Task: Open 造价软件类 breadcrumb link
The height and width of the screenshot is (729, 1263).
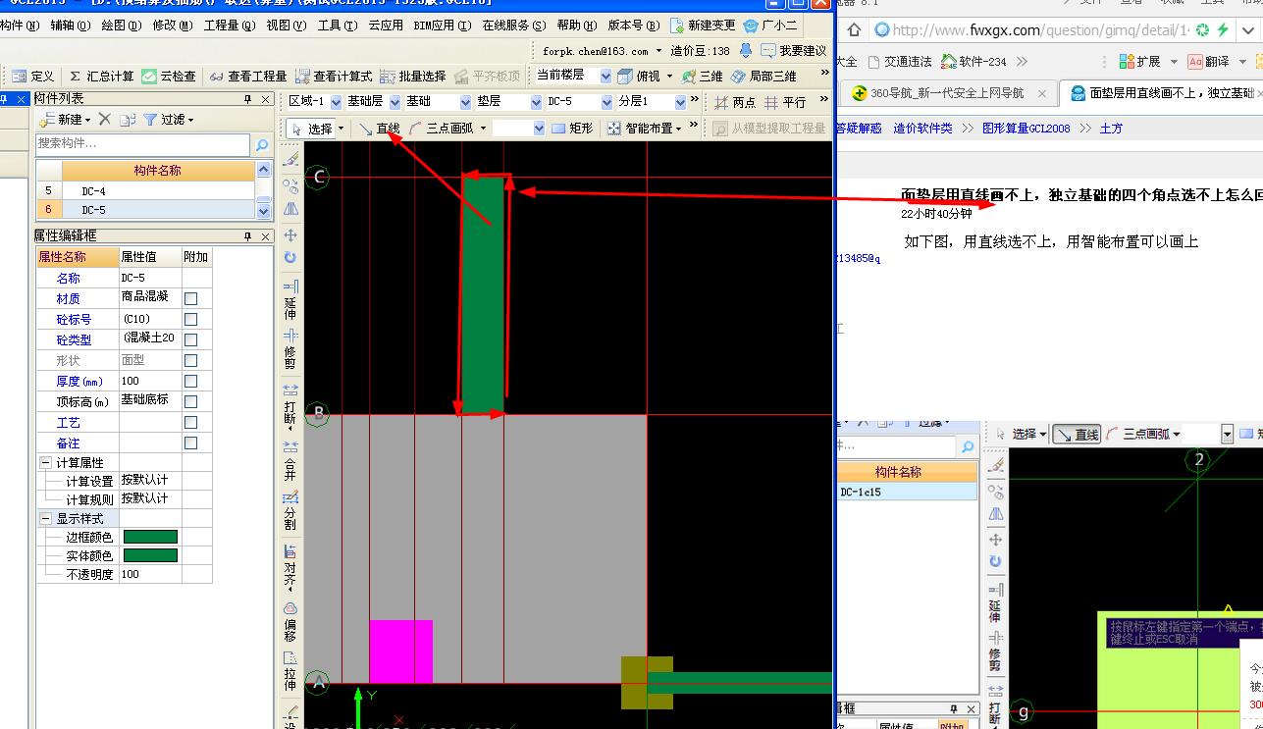Action: (x=922, y=129)
